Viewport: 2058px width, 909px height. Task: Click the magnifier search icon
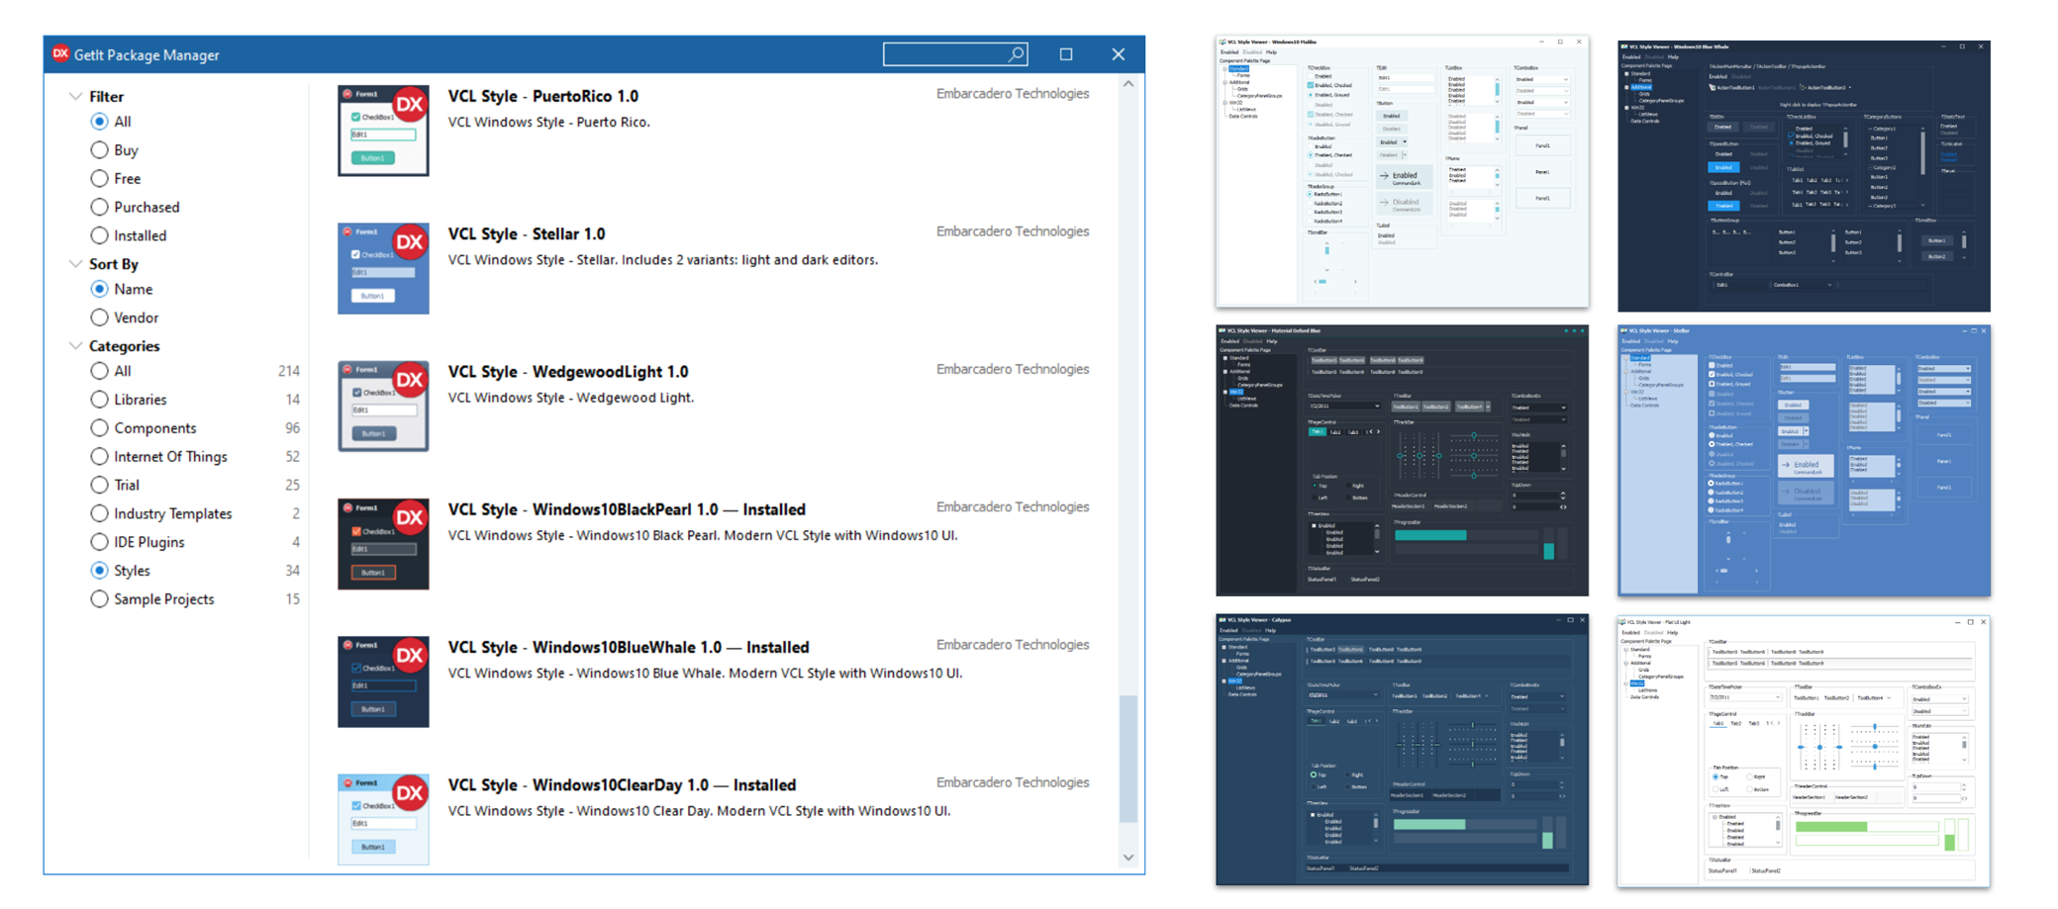[1016, 54]
